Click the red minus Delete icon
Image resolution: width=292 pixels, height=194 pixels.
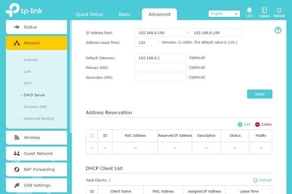tap(258, 124)
